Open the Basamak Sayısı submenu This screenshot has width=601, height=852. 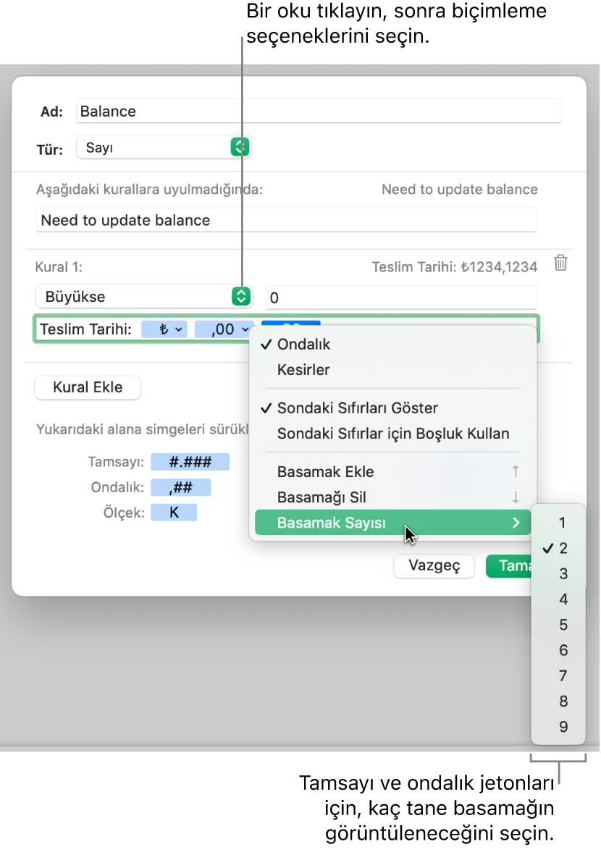click(x=393, y=523)
